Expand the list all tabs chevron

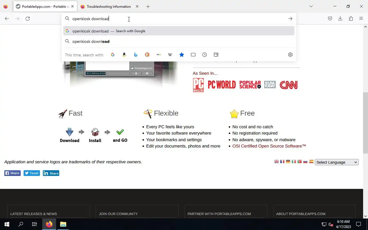coord(311,6)
